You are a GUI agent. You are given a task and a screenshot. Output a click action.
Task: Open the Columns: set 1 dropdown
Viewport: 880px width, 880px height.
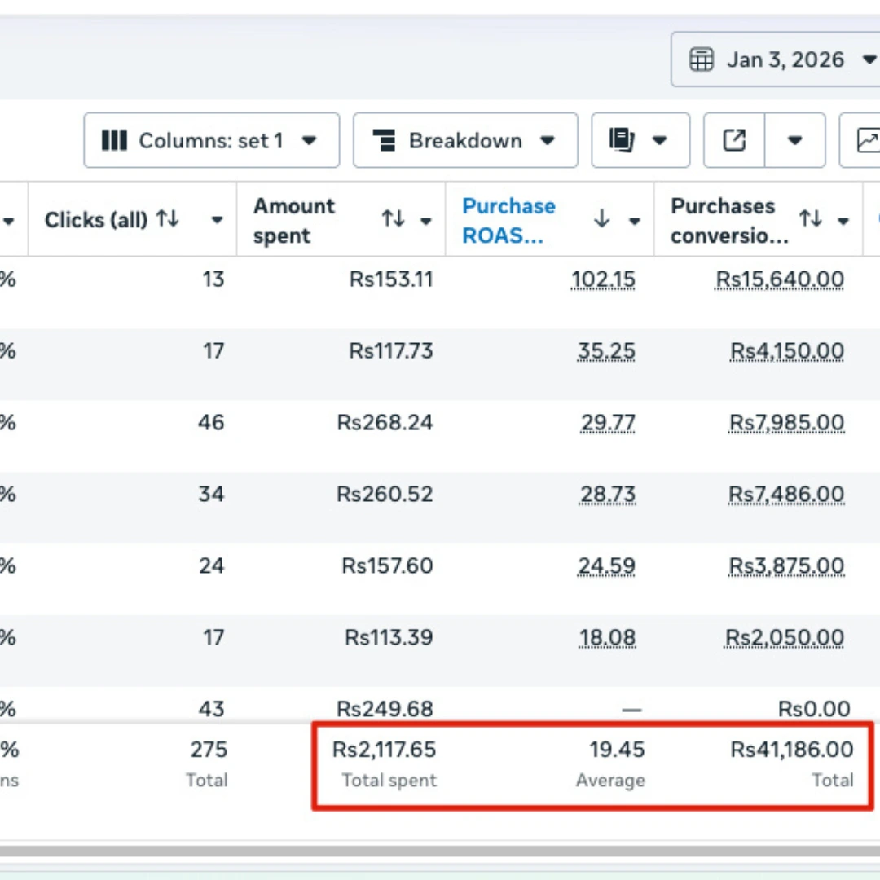[211, 141]
